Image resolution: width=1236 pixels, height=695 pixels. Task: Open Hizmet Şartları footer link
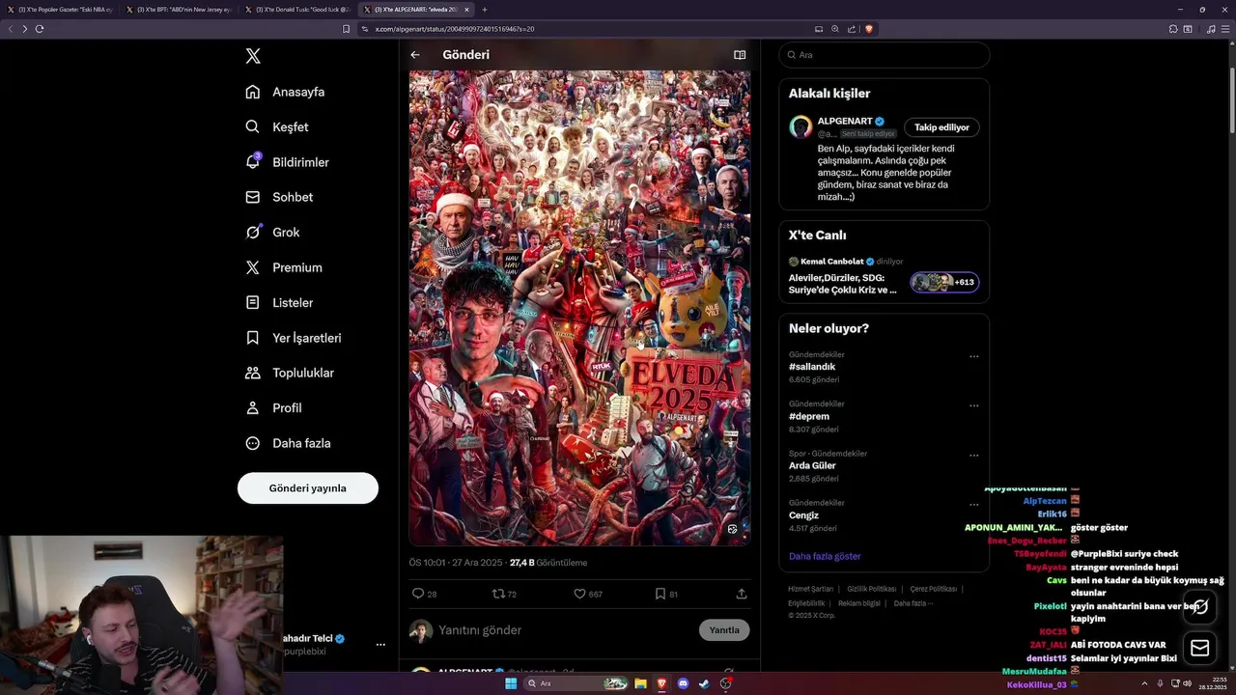tap(810, 589)
